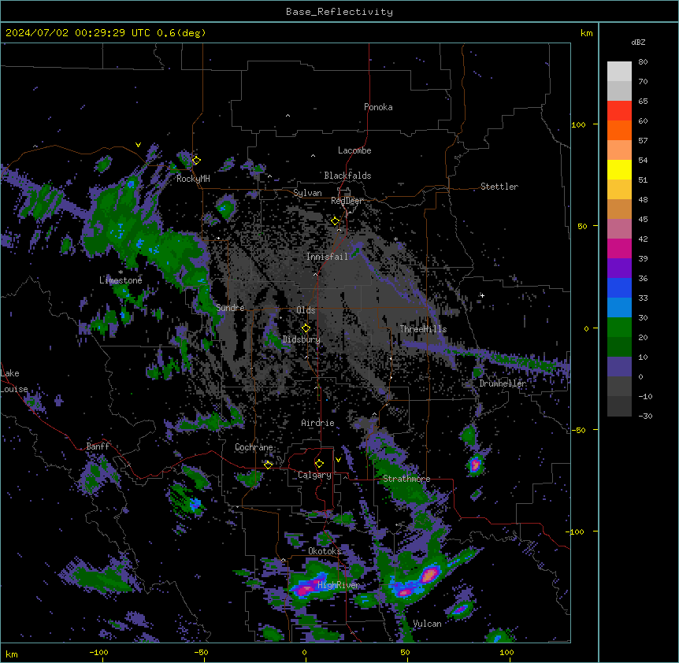Click the Banff label
The height and width of the screenshot is (663, 679).
98,446
